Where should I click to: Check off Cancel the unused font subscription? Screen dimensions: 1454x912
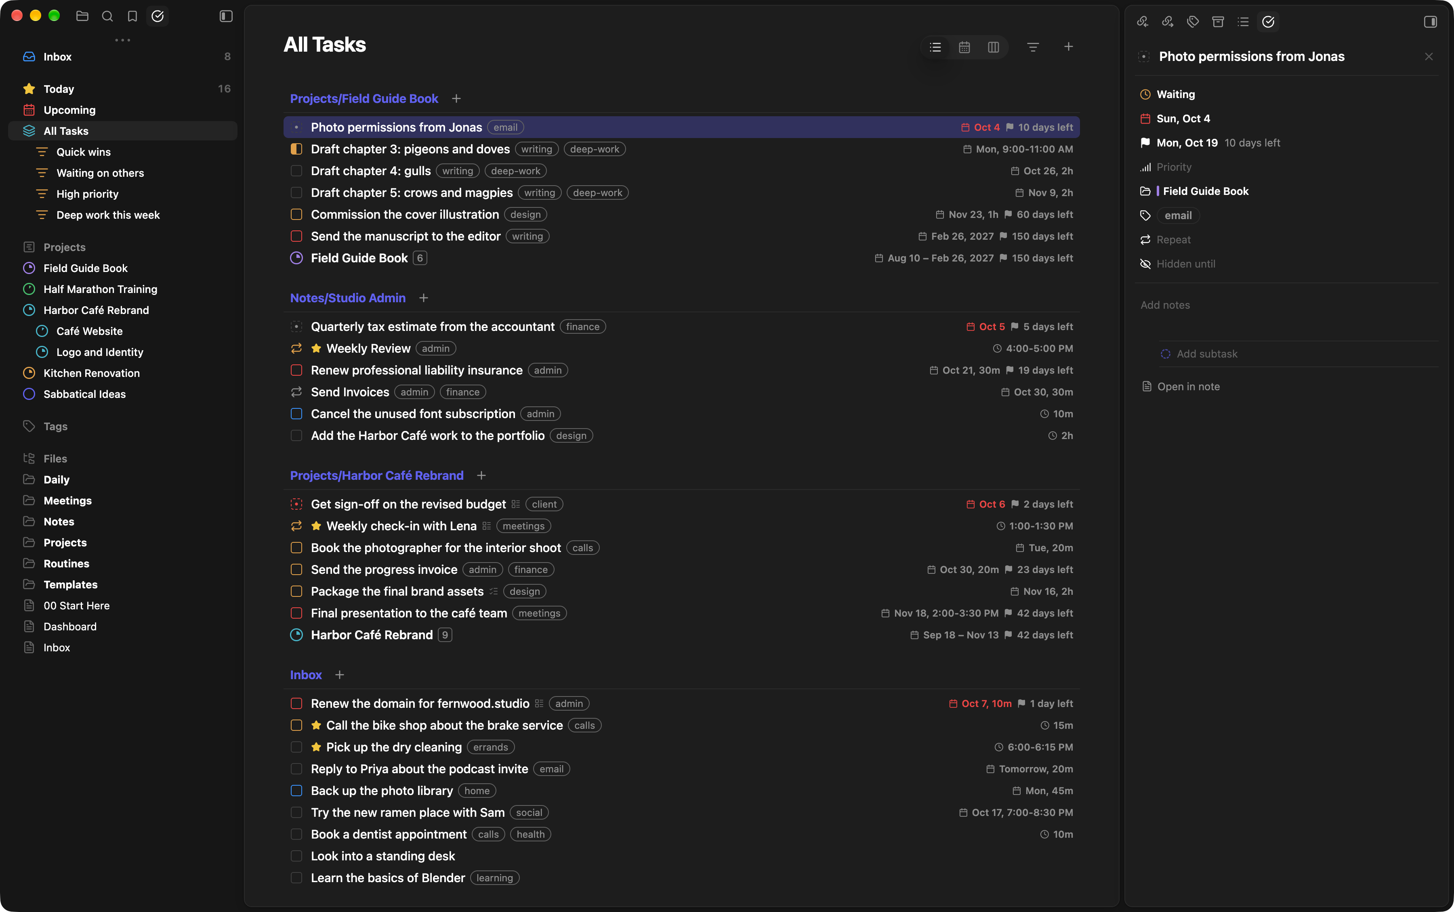pyautogui.click(x=296, y=414)
